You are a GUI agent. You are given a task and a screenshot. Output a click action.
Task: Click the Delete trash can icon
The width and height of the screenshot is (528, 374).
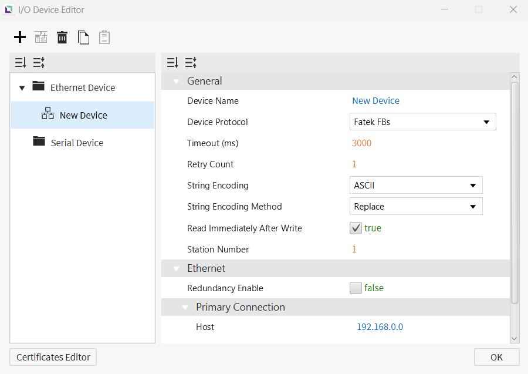click(62, 37)
